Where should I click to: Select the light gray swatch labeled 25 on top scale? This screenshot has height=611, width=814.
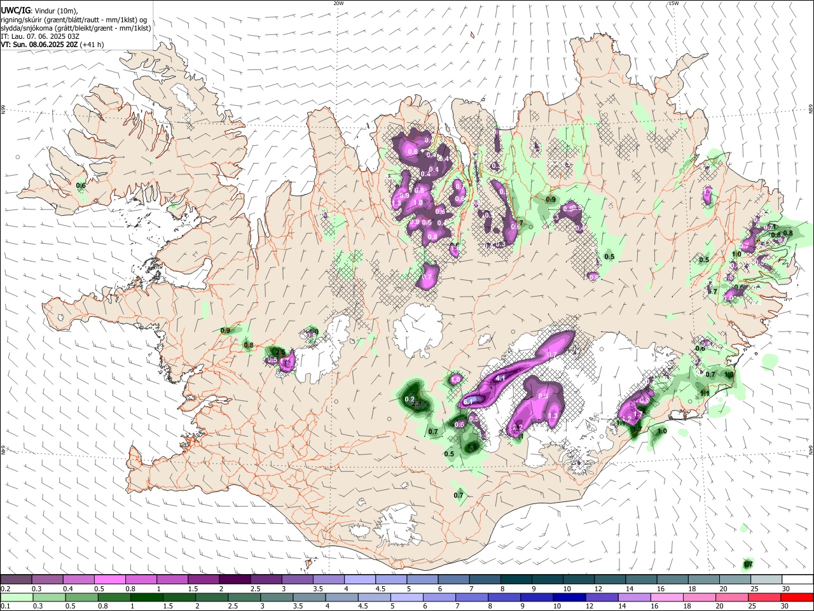click(x=766, y=580)
